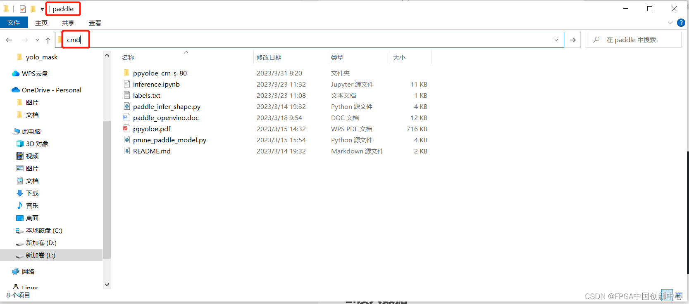
Task: Select the labels.txt file icon
Action: pyautogui.click(x=127, y=95)
